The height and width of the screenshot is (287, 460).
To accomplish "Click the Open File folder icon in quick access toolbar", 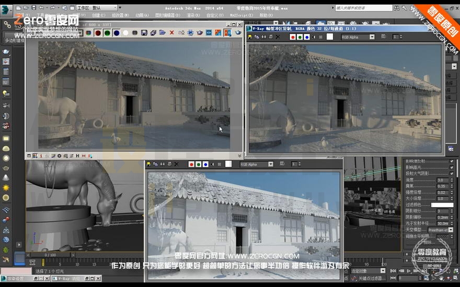I will (x=26, y=8).
